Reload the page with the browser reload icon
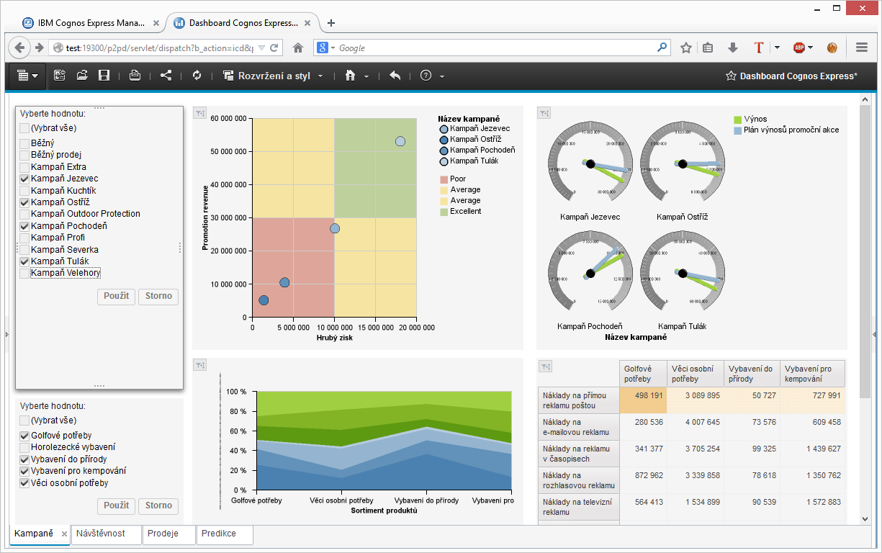 click(x=274, y=48)
